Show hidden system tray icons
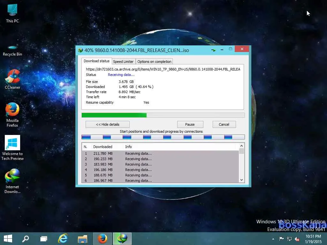Screen dimensions: 327x245 [x=273, y=239]
